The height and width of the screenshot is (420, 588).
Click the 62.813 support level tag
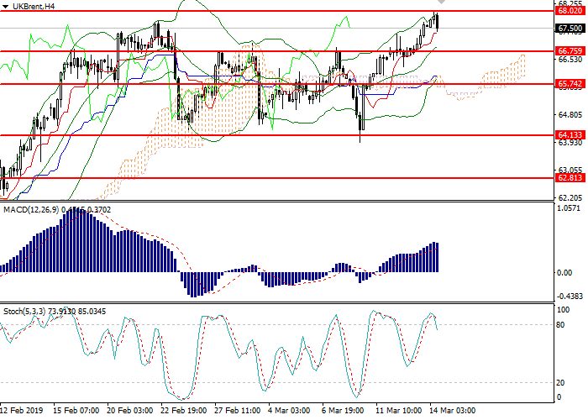click(570, 178)
